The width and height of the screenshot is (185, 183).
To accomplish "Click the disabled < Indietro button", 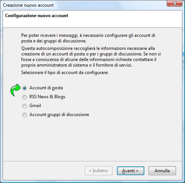I will (x=99, y=171).
